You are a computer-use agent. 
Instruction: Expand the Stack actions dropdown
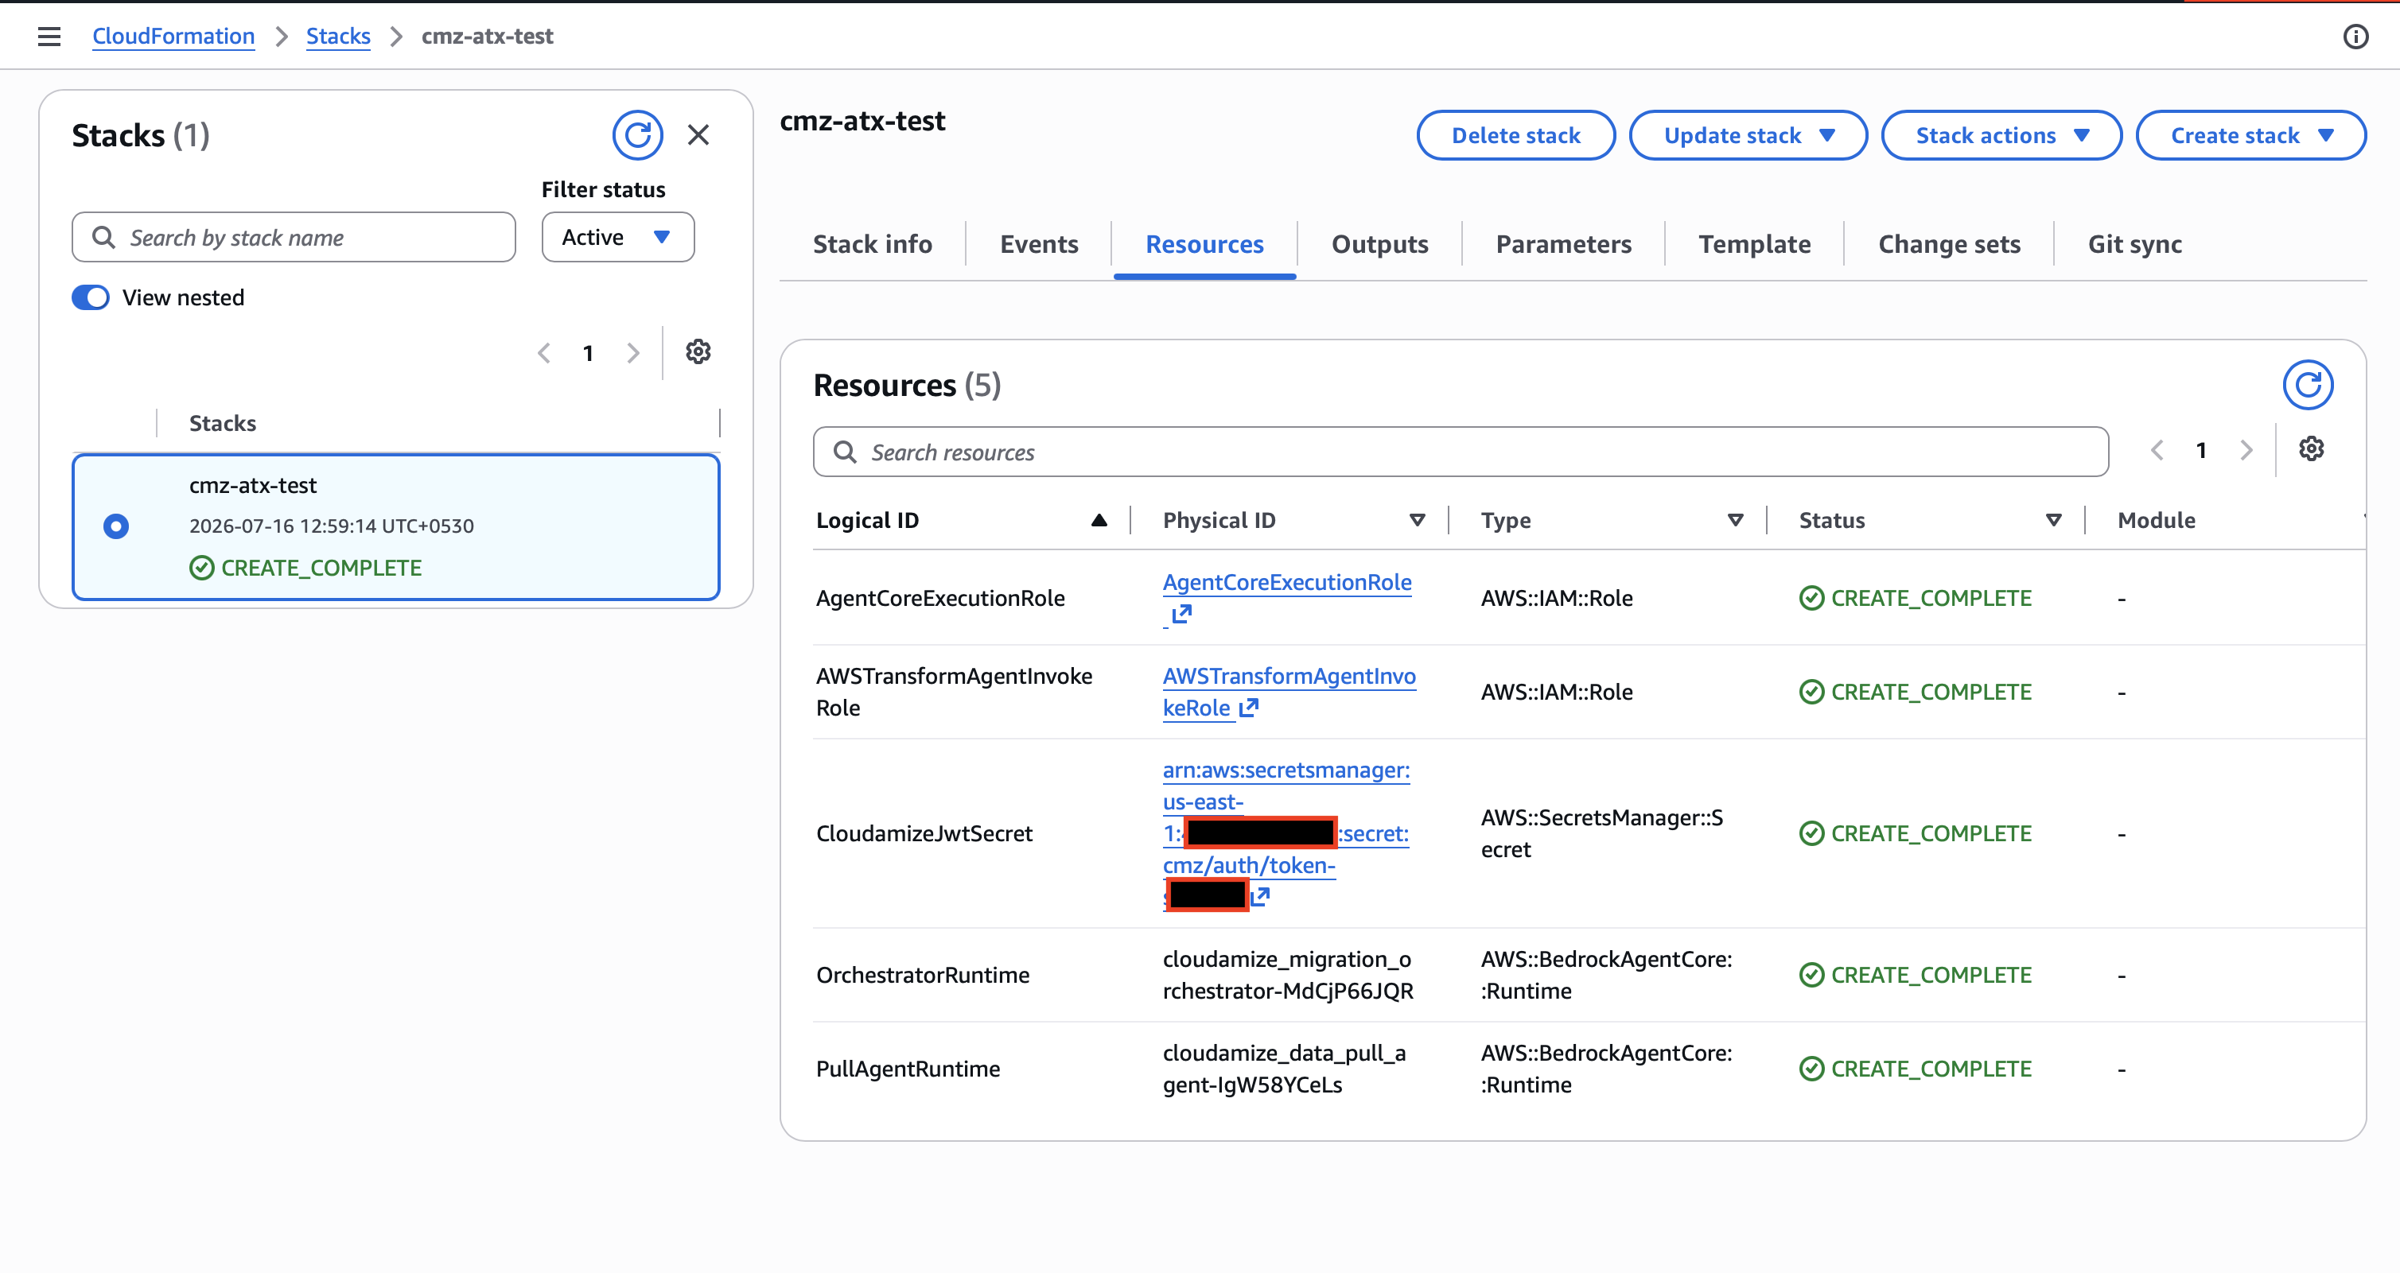(x=2001, y=136)
